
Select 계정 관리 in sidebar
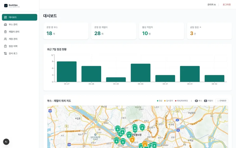(x=19, y=39)
